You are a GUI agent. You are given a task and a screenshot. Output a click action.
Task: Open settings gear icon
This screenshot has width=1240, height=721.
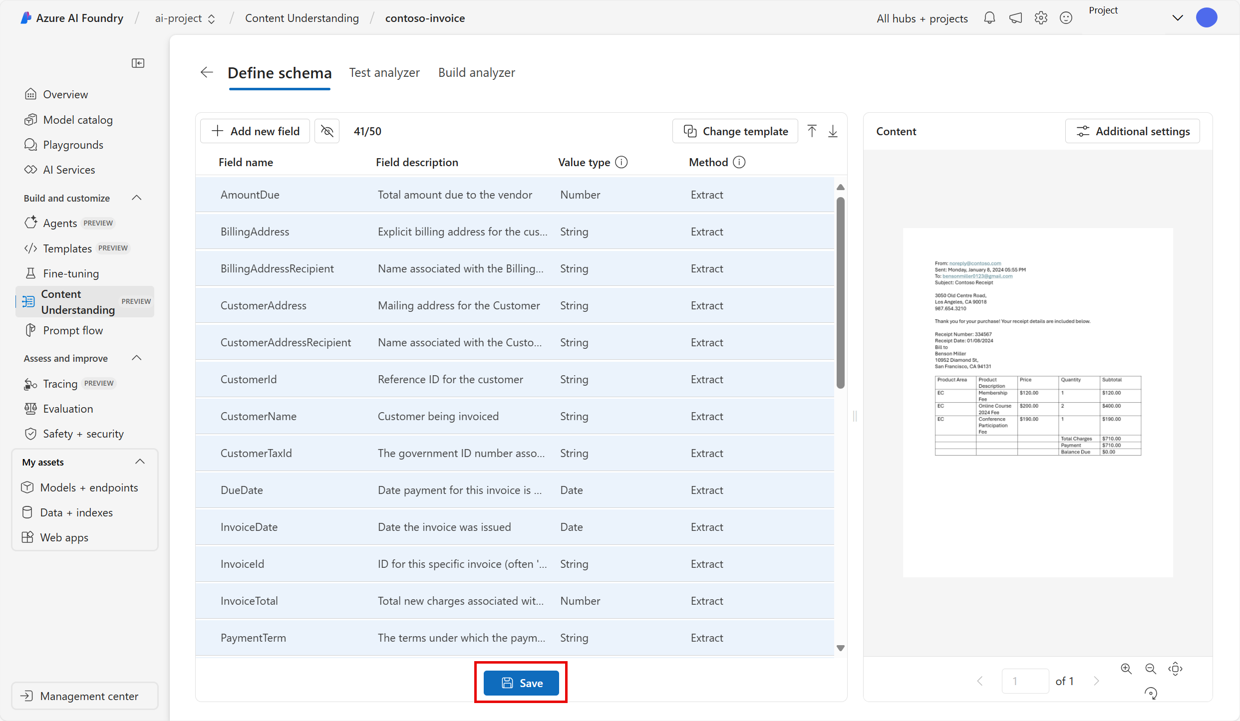click(1041, 18)
